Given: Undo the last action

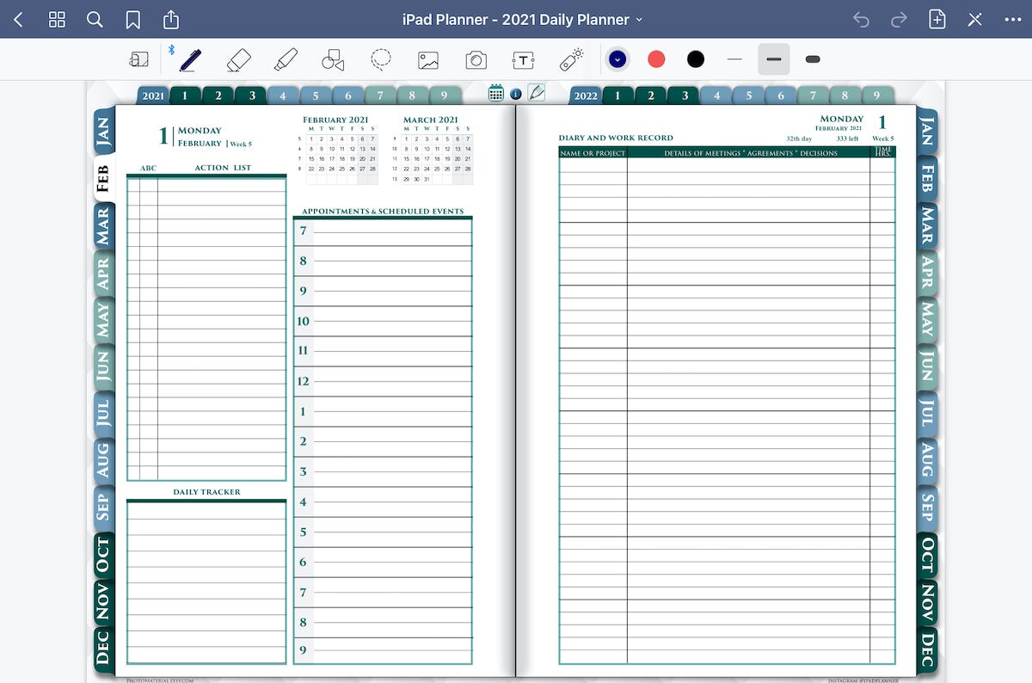Looking at the screenshot, I should 861,19.
